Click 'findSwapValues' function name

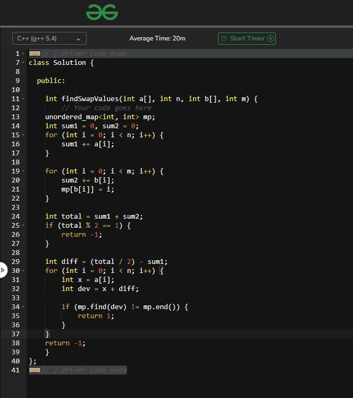[90, 99]
